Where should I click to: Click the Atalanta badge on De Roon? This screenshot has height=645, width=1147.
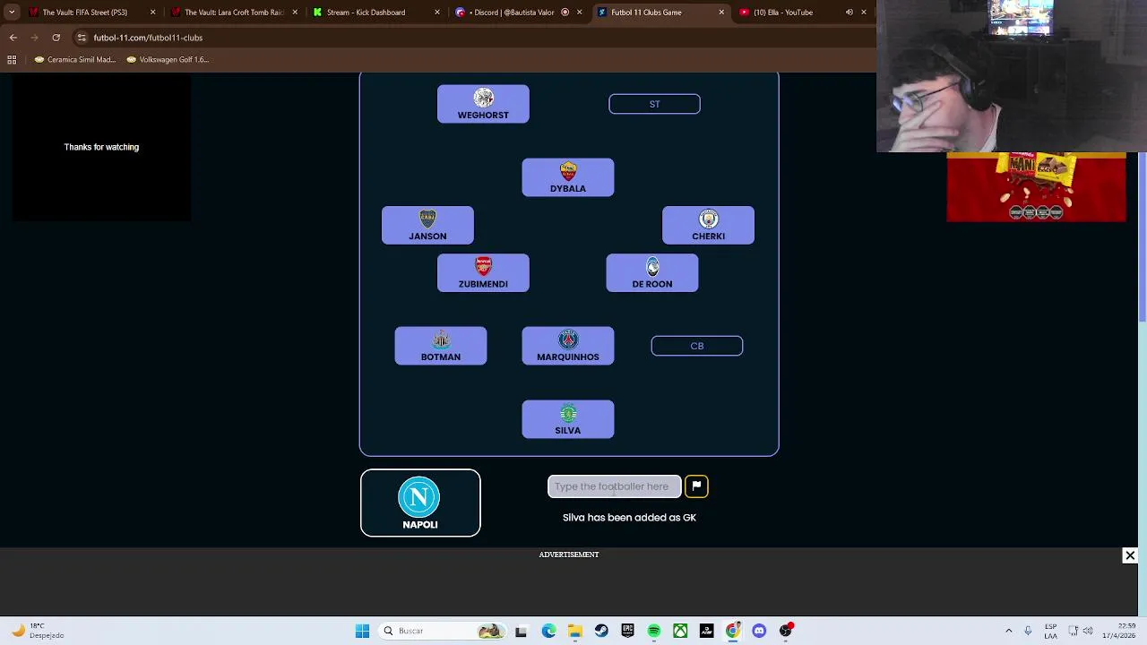pyautogui.click(x=652, y=267)
